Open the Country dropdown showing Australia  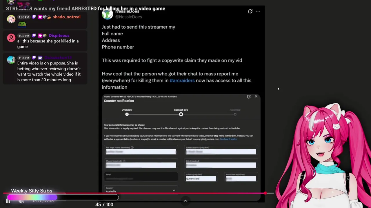tap(141, 190)
